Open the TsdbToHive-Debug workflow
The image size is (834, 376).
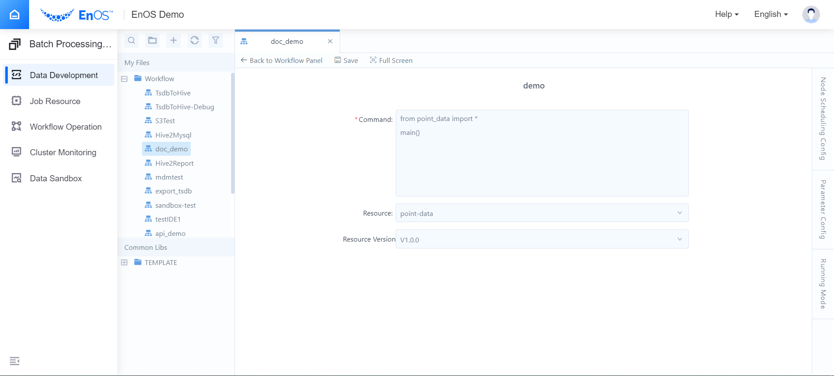(185, 107)
